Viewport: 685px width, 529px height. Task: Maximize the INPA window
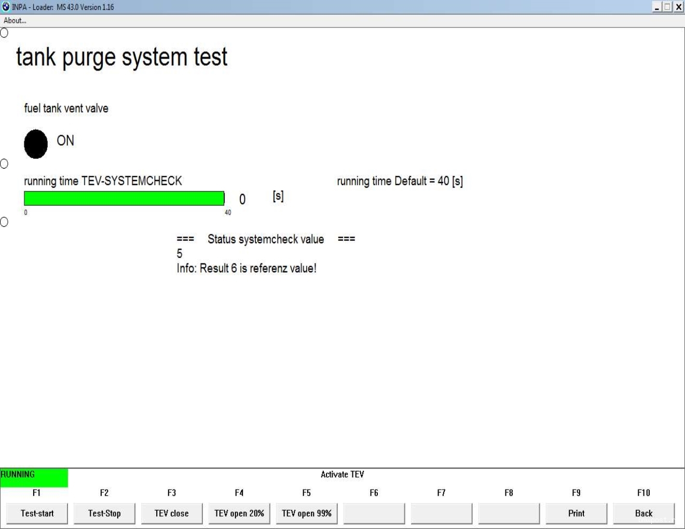coord(667,7)
